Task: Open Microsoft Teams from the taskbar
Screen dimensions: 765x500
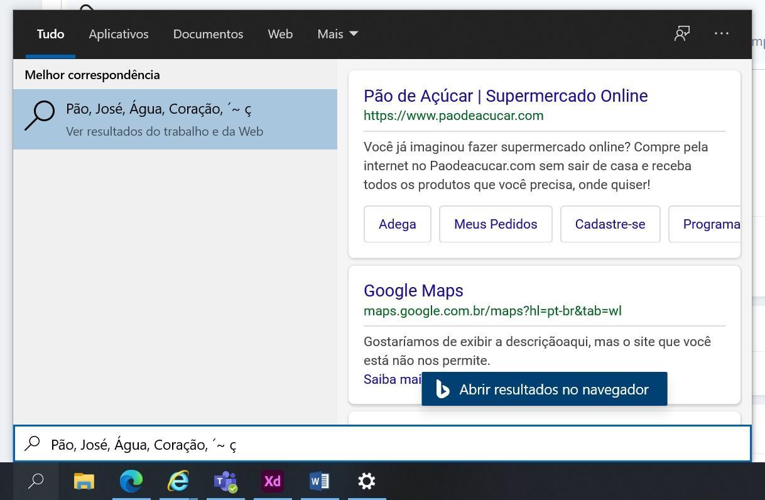Action: [225, 481]
